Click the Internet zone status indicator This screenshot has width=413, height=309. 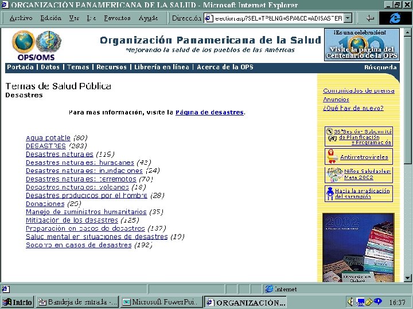pyautogui.click(x=281, y=289)
